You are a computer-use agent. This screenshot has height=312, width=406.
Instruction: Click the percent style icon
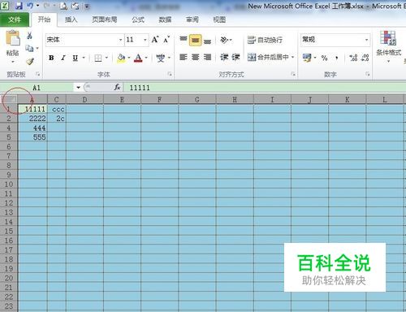(x=324, y=58)
